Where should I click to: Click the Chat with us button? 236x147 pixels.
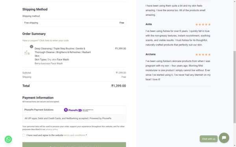(208, 139)
